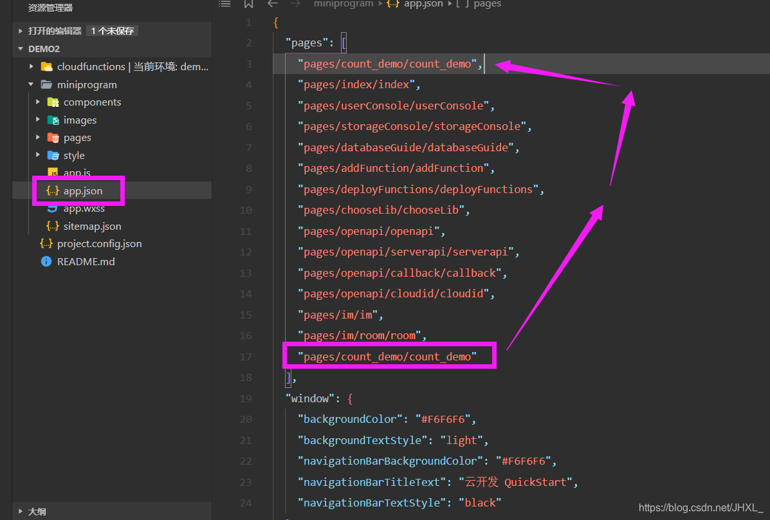Click the "pages/addFunction/addFunction" string
Image resolution: width=770 pixels, height=520 pixels.
click(393, 168)
